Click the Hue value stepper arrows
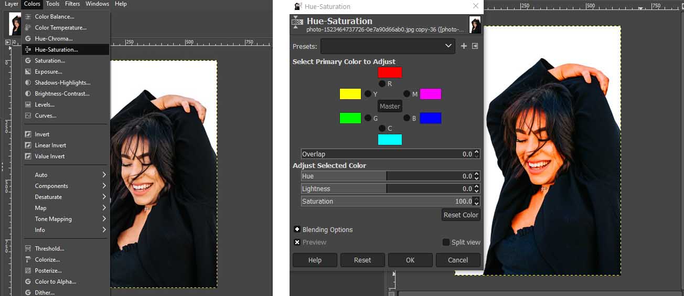This screenshot has height=296, width=684. click(x=476, y=176)
